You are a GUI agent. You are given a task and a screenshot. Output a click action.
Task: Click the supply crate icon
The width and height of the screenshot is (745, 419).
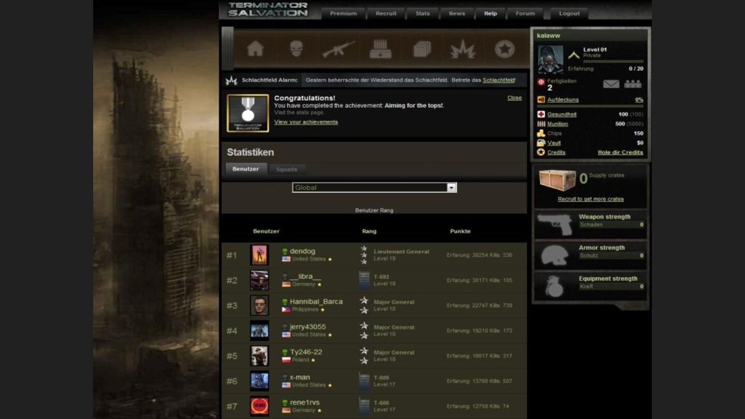tap(557, 180)
